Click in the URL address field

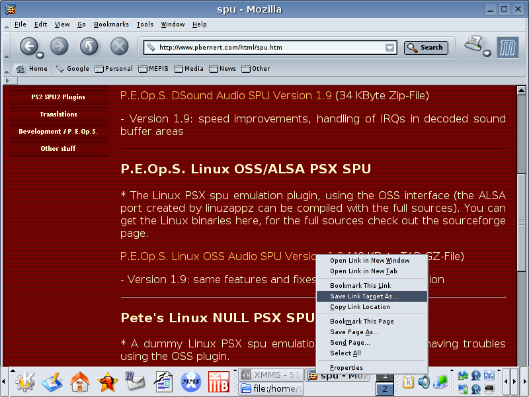264,48
